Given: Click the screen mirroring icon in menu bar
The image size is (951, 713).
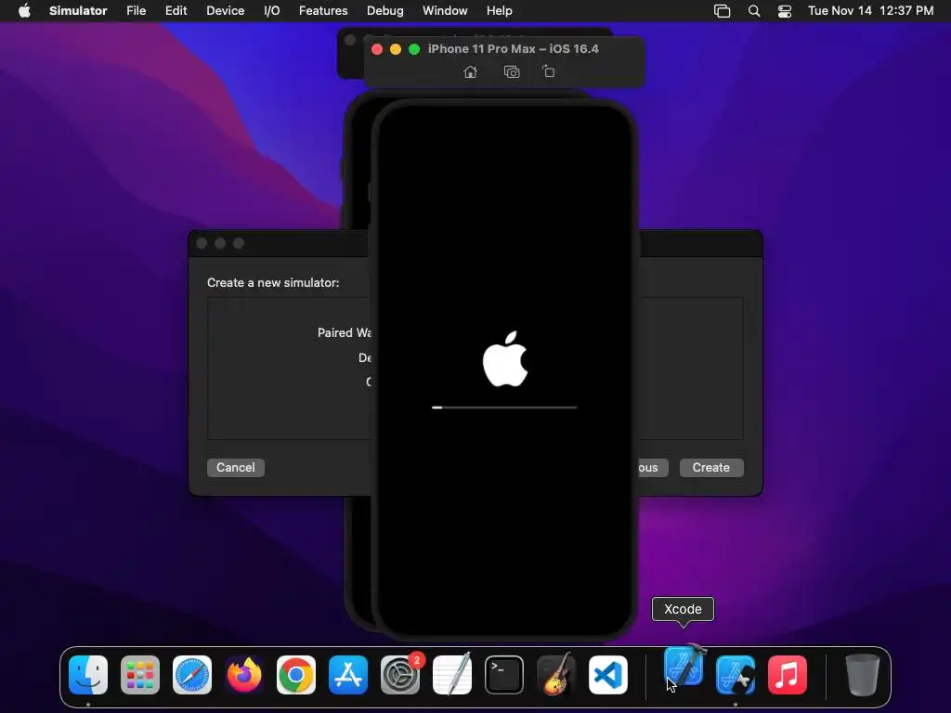Looking at the screenshot, I should coord(722,11).
